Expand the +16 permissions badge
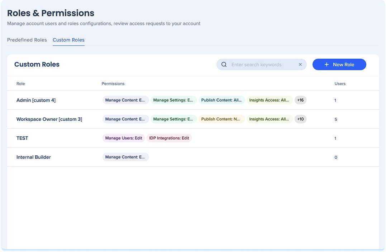The width and height of the screenshot is (386, 252). [300, 100]
